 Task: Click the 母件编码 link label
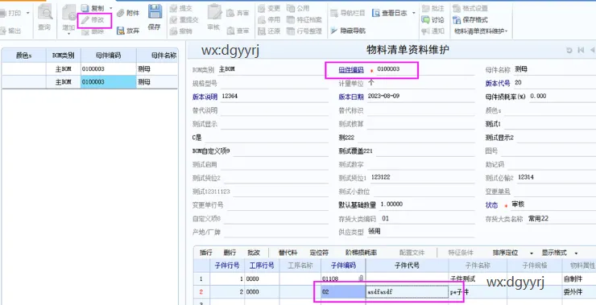[x=351, y=70]
